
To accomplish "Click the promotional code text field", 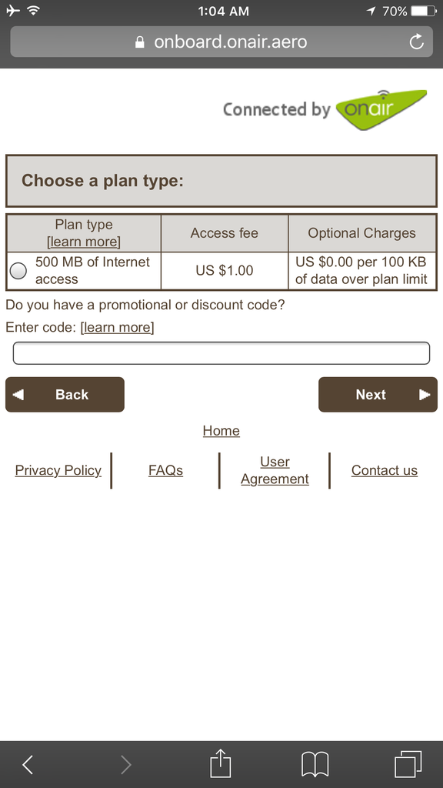I will 221,352.
